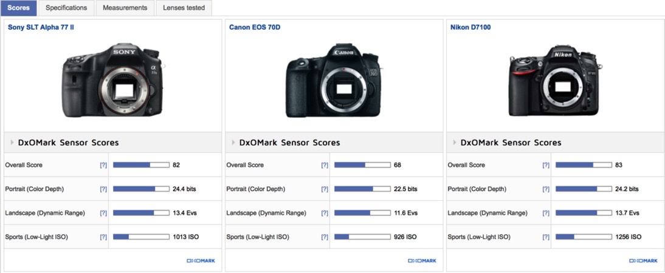
Task: Click Sony's Portrait (Color Depth) label
Action: point(35,189)
